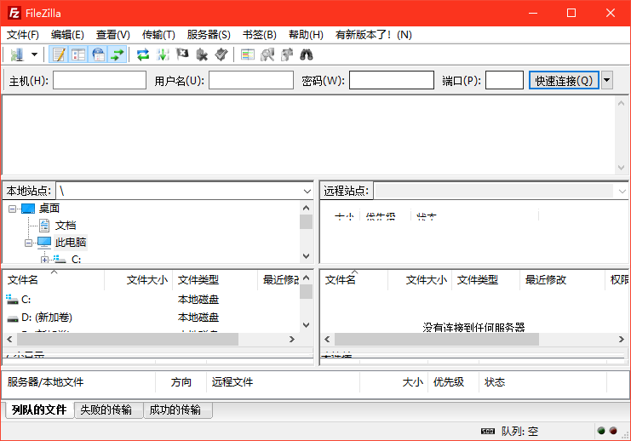The width and height of the screenshot is (631, 441).
Task: Open 查看(V) menu
Action: [113, 35]
